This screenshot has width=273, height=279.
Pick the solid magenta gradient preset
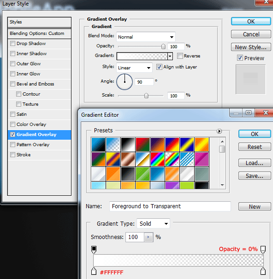point(202,159)
